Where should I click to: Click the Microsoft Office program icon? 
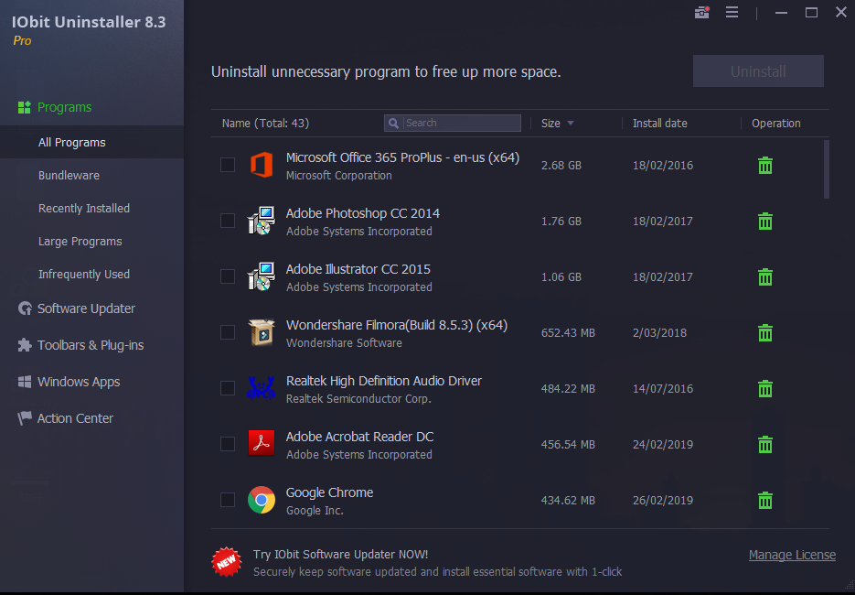pos(262,165)
